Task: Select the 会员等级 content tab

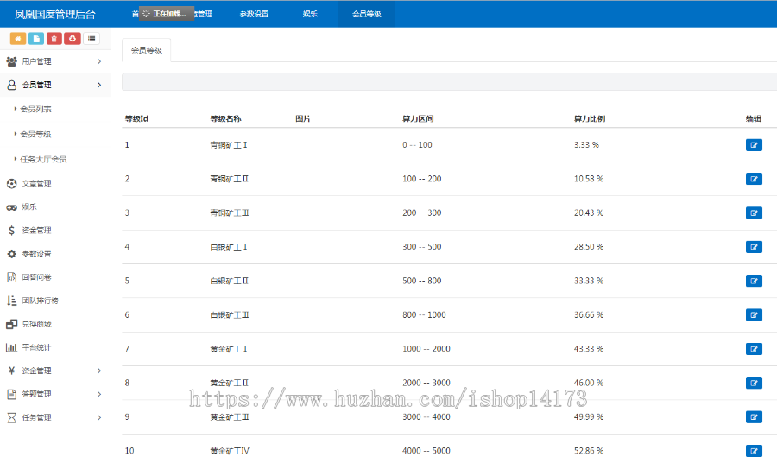Action: pos(146,50)
